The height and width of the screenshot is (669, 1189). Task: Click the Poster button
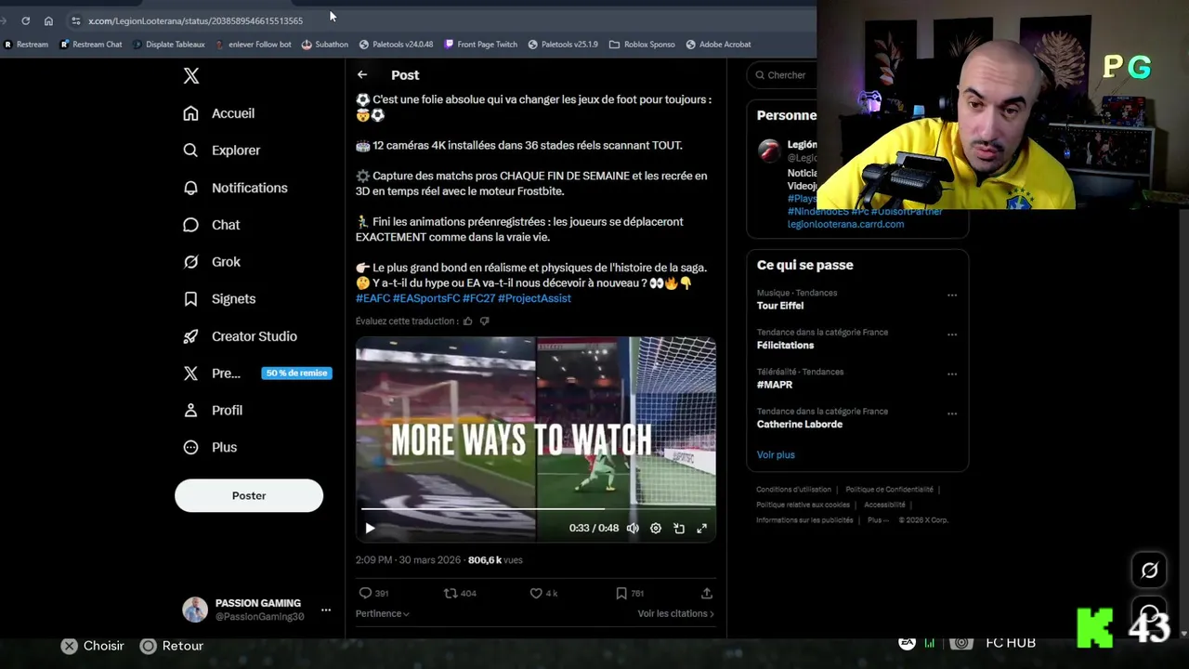pyautogui.click(x=249, y=495)
